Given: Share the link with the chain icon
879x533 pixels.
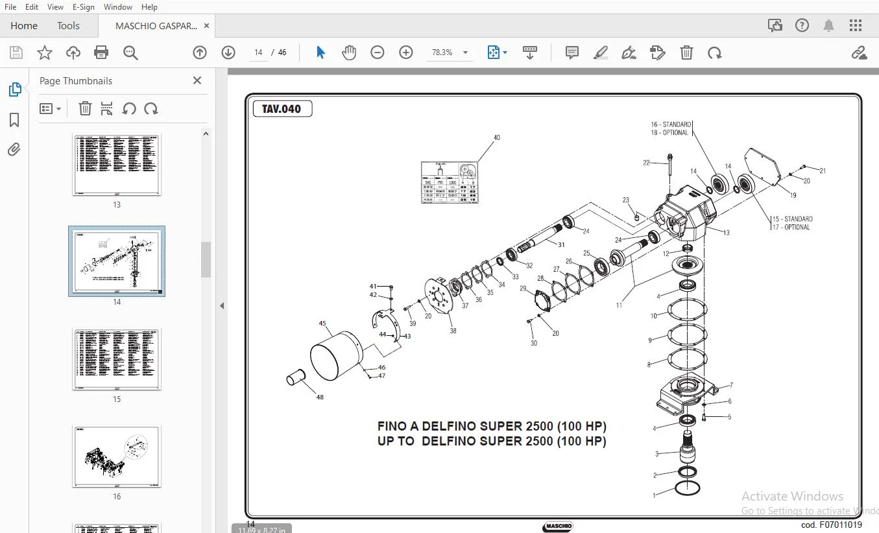Looking at the screenshot, I should pos(860,53).
